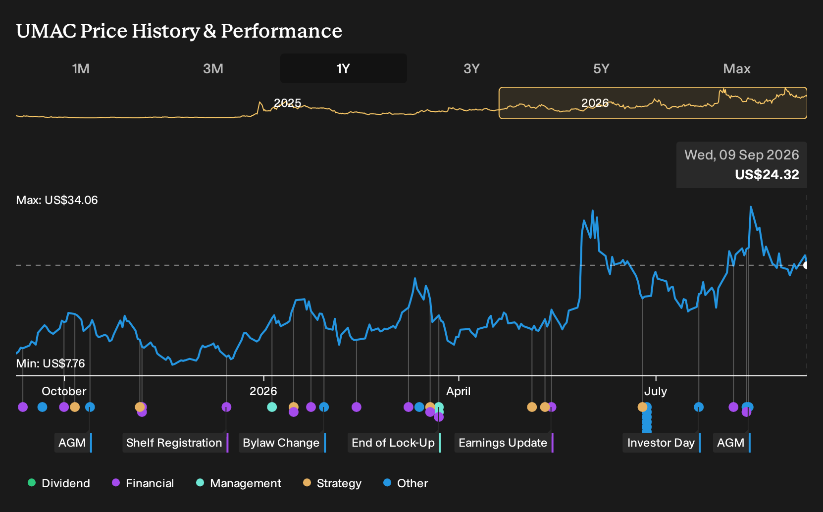Select the lone purple marker right of Bylaw Change's marker
Viewport: 823px width, 512px height.
tap(357, 407)
